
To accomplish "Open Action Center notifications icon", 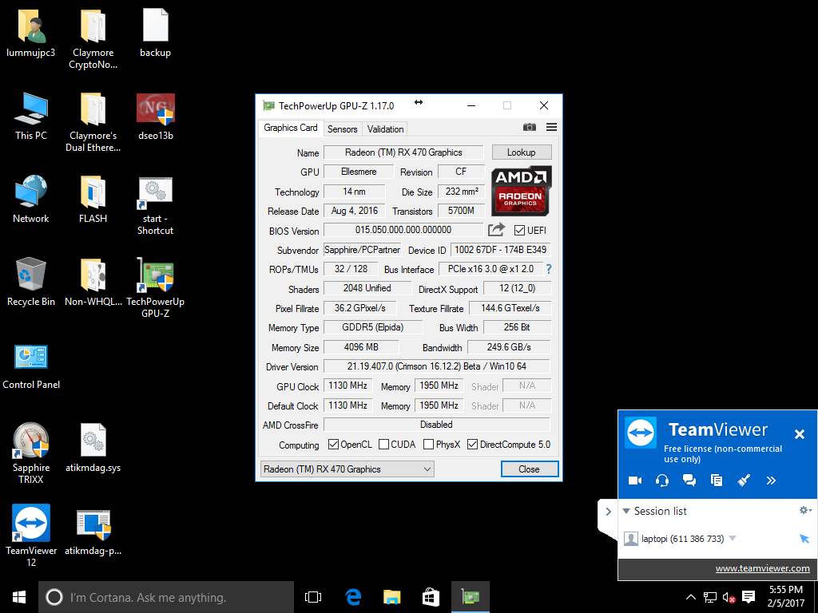I will tap(749, 597).
